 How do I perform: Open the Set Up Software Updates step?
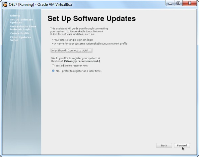tap(21, 21)
